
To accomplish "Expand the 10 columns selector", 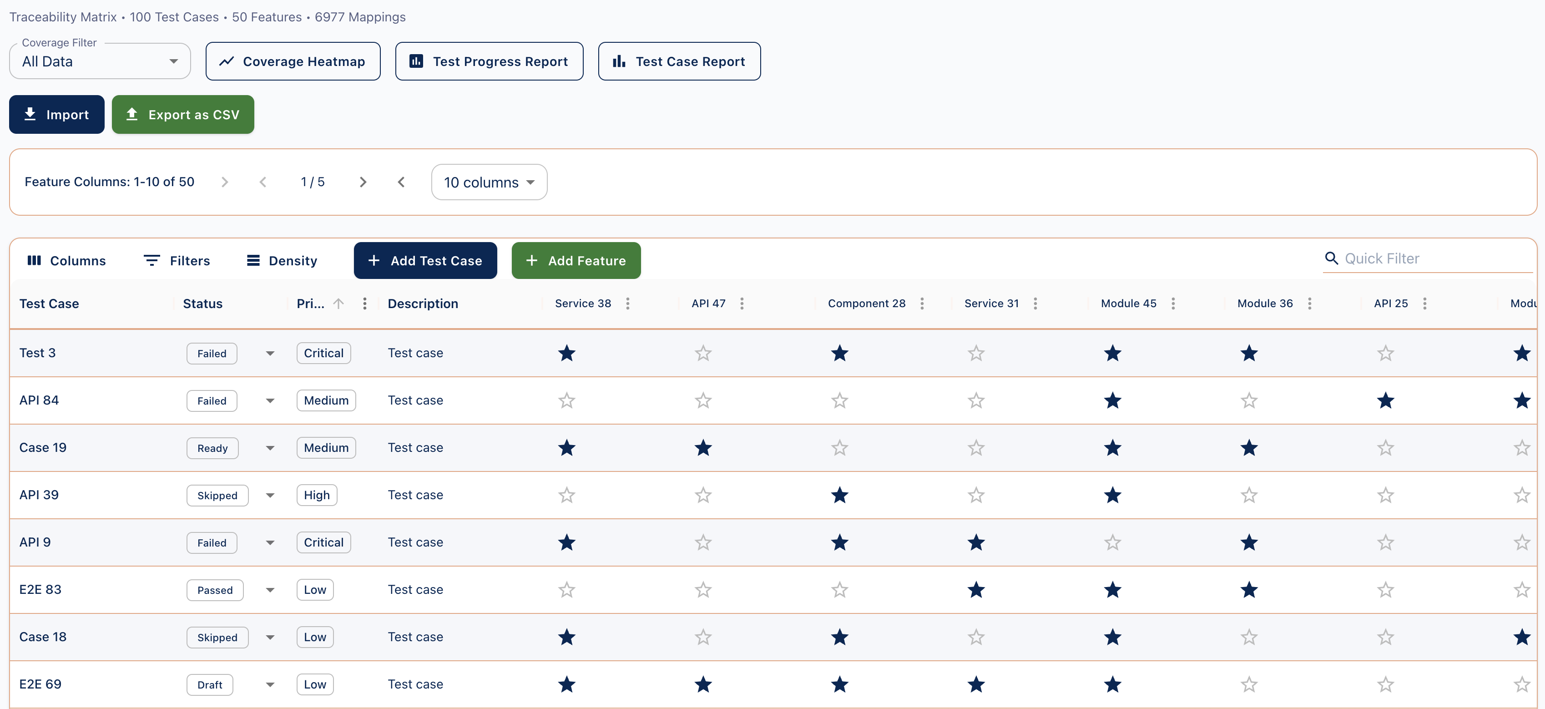I will click(489, 182).
